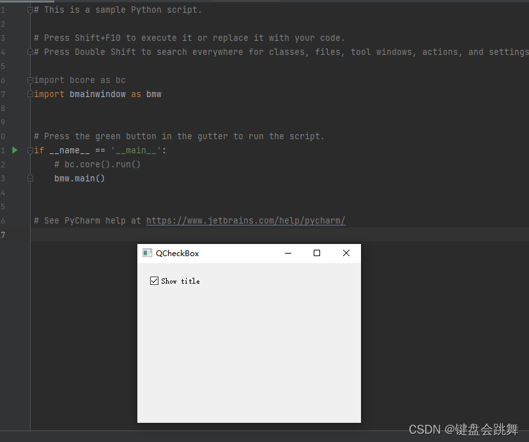The width and height of the screenshot is (529, 442).
Task: Toggle Show title by clicking its label
Action: click(180, 281)
